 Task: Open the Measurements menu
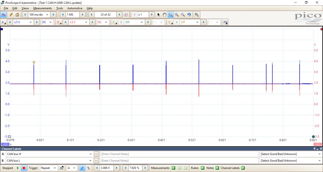click(x=43, y=8)
